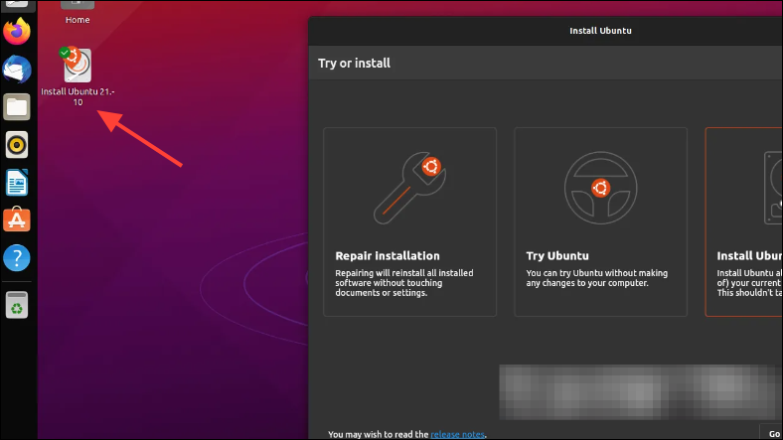Click the wrench icon for Repair installation
This screenshot has height=440, width=783.
tap(410, 188)
